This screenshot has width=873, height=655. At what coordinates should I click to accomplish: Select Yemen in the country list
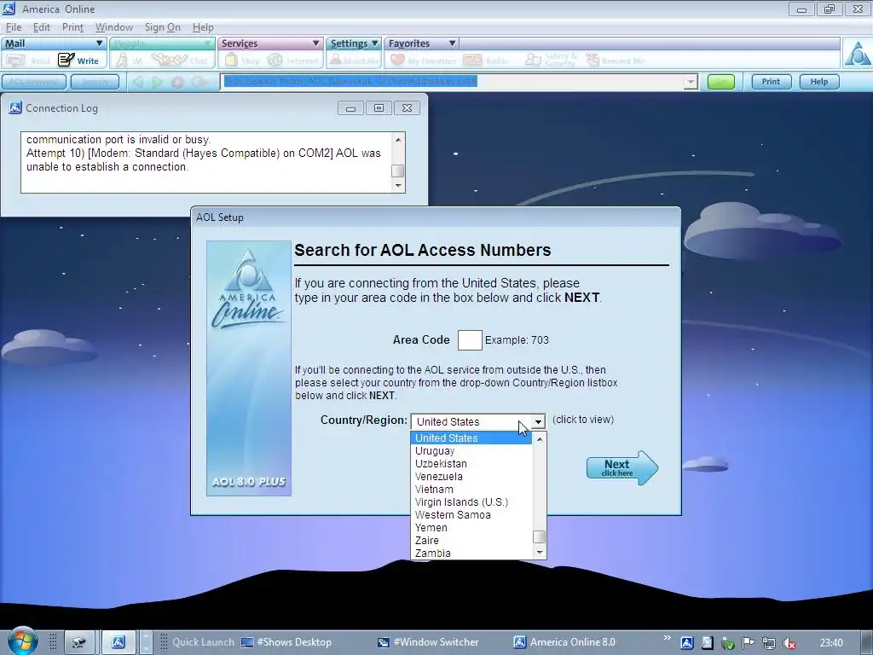click(471, 527)
